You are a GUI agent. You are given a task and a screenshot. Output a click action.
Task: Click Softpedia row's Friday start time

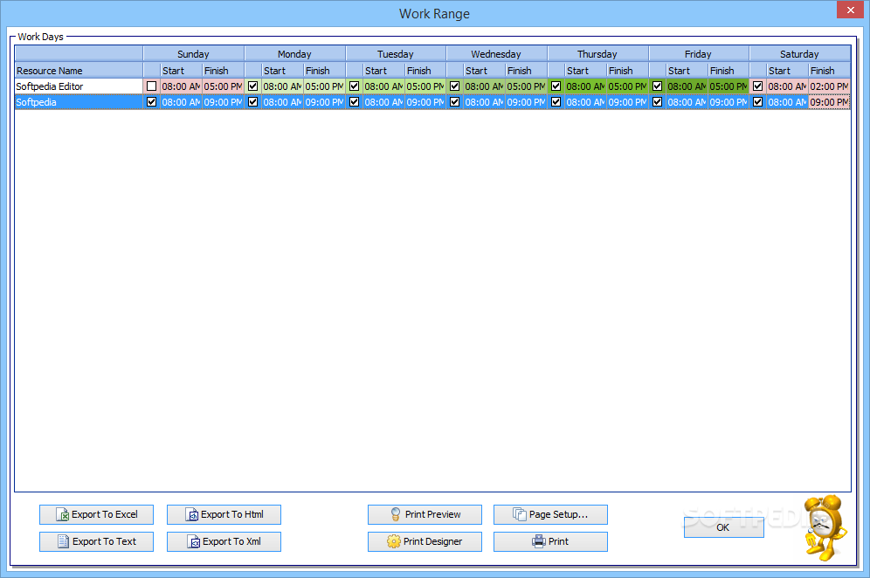pyautogui.click(x=687, y=102)
